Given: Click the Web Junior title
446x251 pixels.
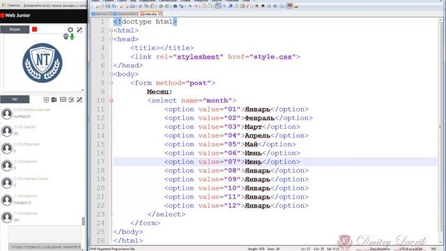Looking at the screenshot, I should point(17,15).
